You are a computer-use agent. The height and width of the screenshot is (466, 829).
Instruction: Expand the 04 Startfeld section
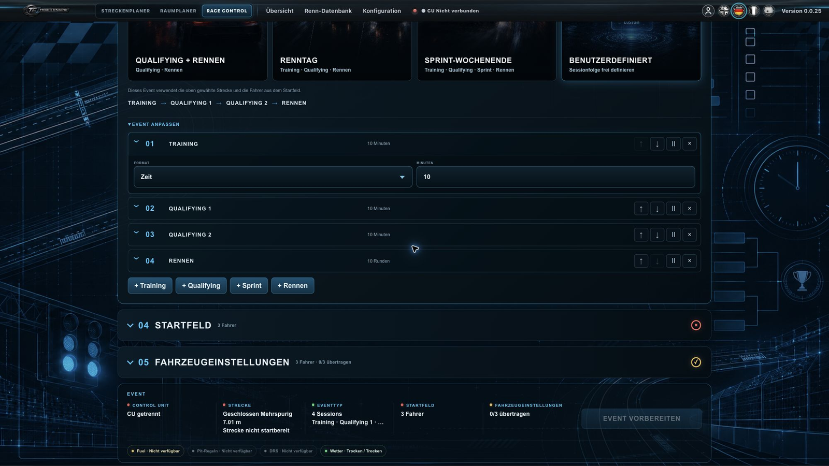tap(130, 325)
